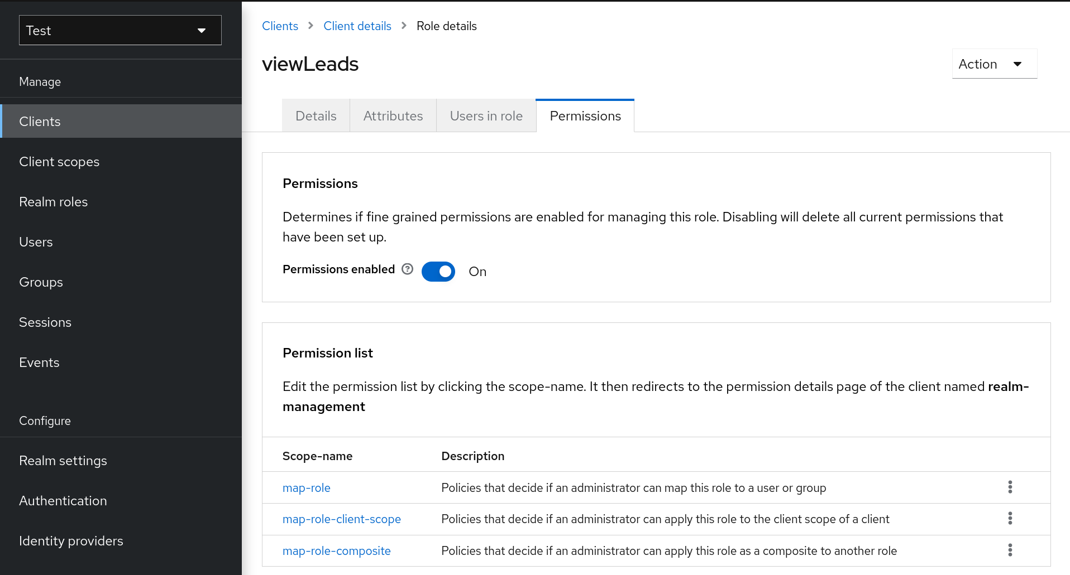This screenshot has width=1070, height=575.
Task: Open Realm roles from the sidebar
Action: point(53,201)
